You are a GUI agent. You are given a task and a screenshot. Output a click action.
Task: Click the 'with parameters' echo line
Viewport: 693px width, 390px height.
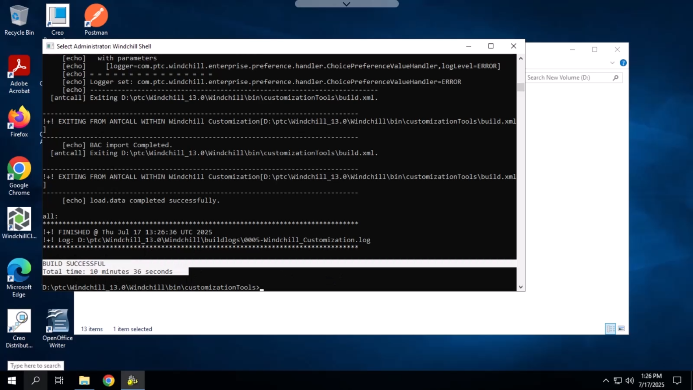pos(109,58)
